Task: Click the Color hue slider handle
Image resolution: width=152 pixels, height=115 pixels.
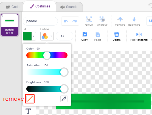Action: (47, 55)
